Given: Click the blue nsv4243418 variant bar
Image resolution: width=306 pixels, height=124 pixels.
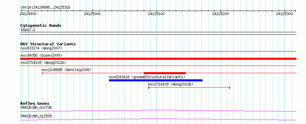Looking at the screenshot, I should tap(156, 80).
